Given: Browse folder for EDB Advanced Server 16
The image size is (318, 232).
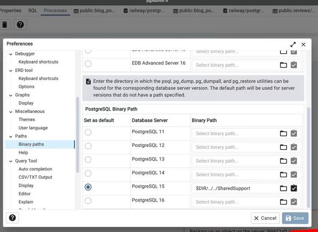Looking at the screenshot, I should click(x=283, y=65).
